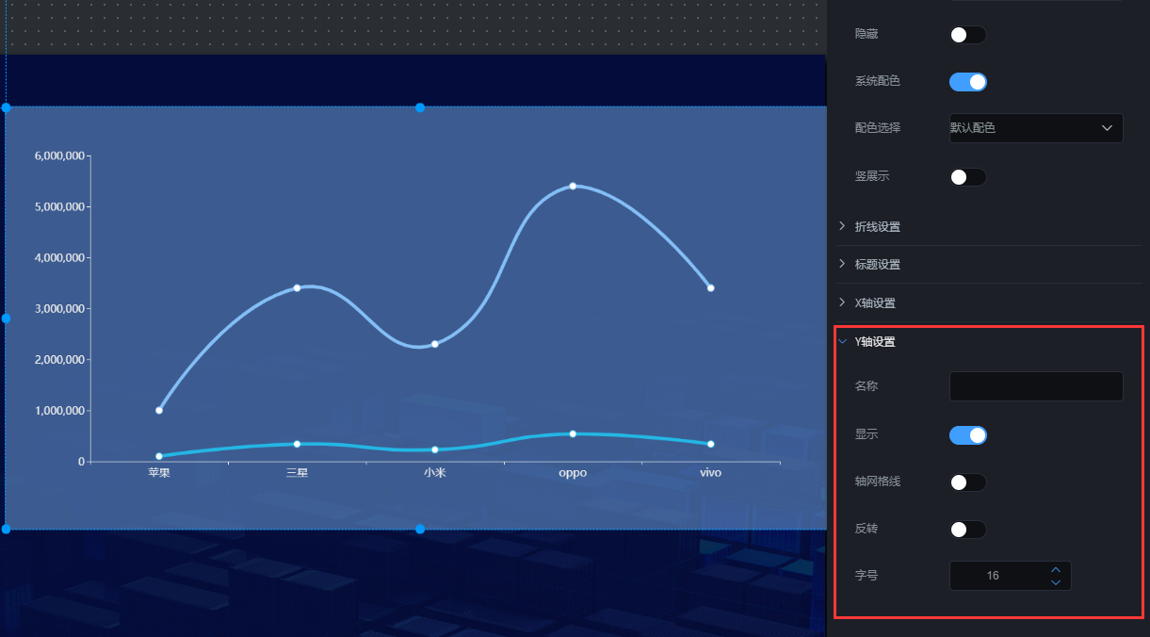Click the vivo x-axis label
The image size is (1150, 637).
(x=710, y=473)
